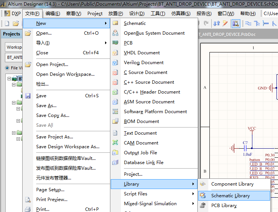Click the PCB document icon
The image size is (278, 212).
[x=115, y=43]
